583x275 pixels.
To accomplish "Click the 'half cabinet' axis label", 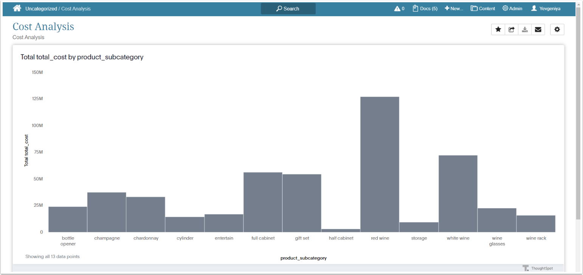I will pos(341,238).
